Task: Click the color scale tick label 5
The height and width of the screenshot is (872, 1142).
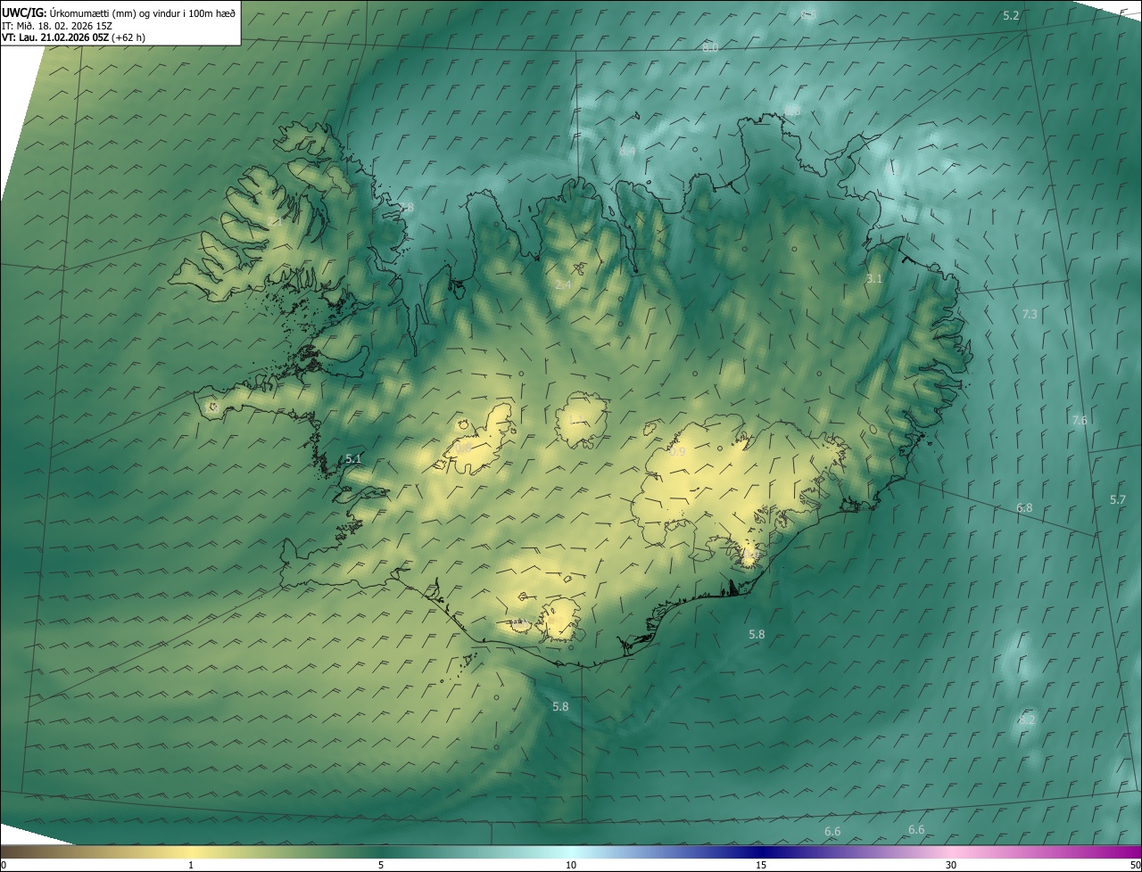Action: 381,865
